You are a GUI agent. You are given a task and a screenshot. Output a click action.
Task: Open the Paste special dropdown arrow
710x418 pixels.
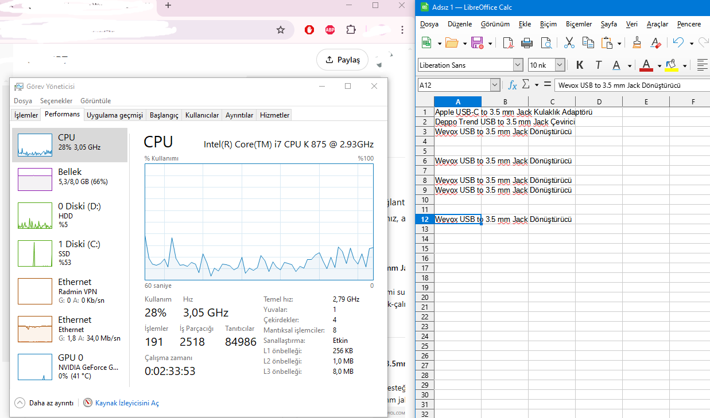[619, 43]
